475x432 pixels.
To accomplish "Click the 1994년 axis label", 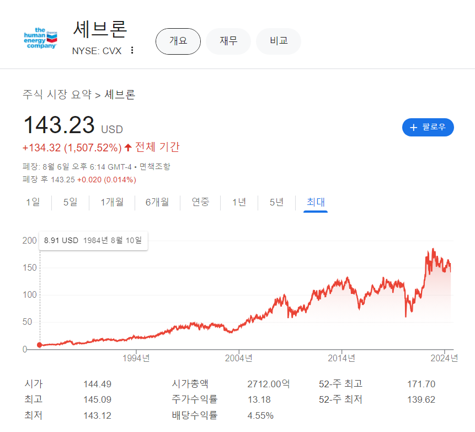I will [136, 359].
